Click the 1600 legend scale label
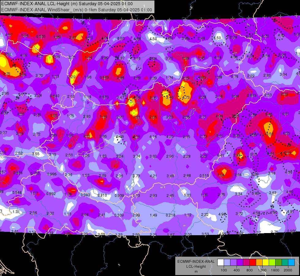Image resolution: width=300 pixels, height=276 pixels. click(275, 270)
